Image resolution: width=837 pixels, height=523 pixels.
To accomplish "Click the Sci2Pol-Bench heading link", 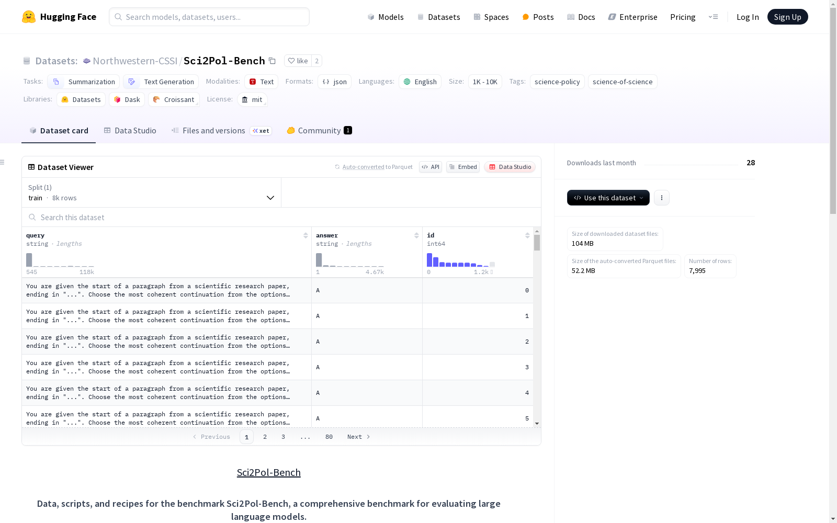I will coord(269,472).
